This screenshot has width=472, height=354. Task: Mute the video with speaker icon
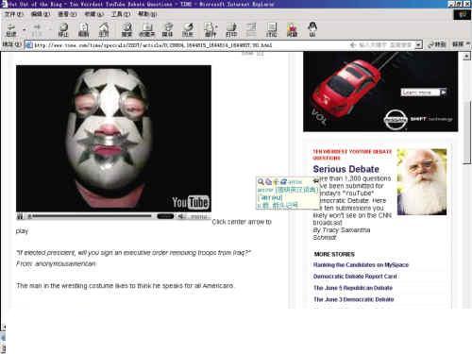(x=181, y=216)
